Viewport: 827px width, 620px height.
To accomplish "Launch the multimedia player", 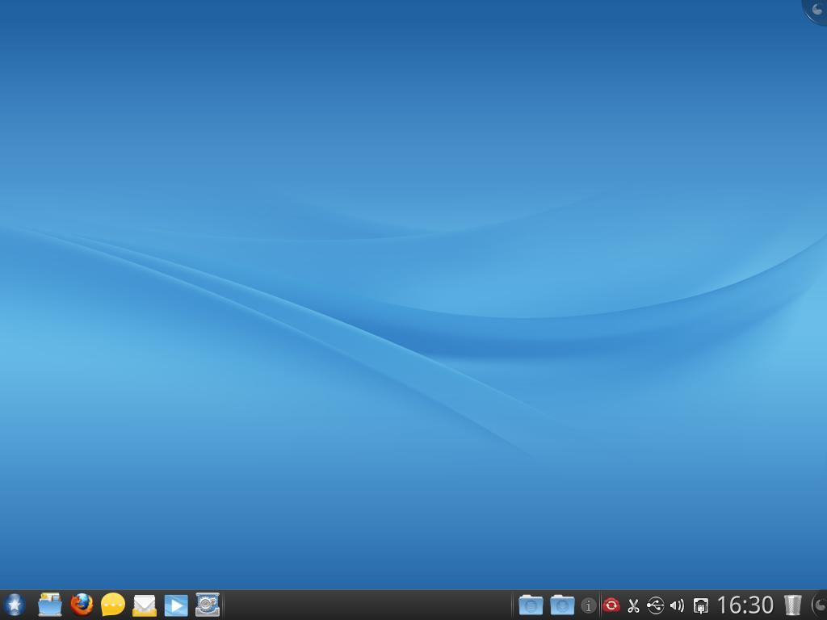I will pyautogui.click(x=175, y=605).
